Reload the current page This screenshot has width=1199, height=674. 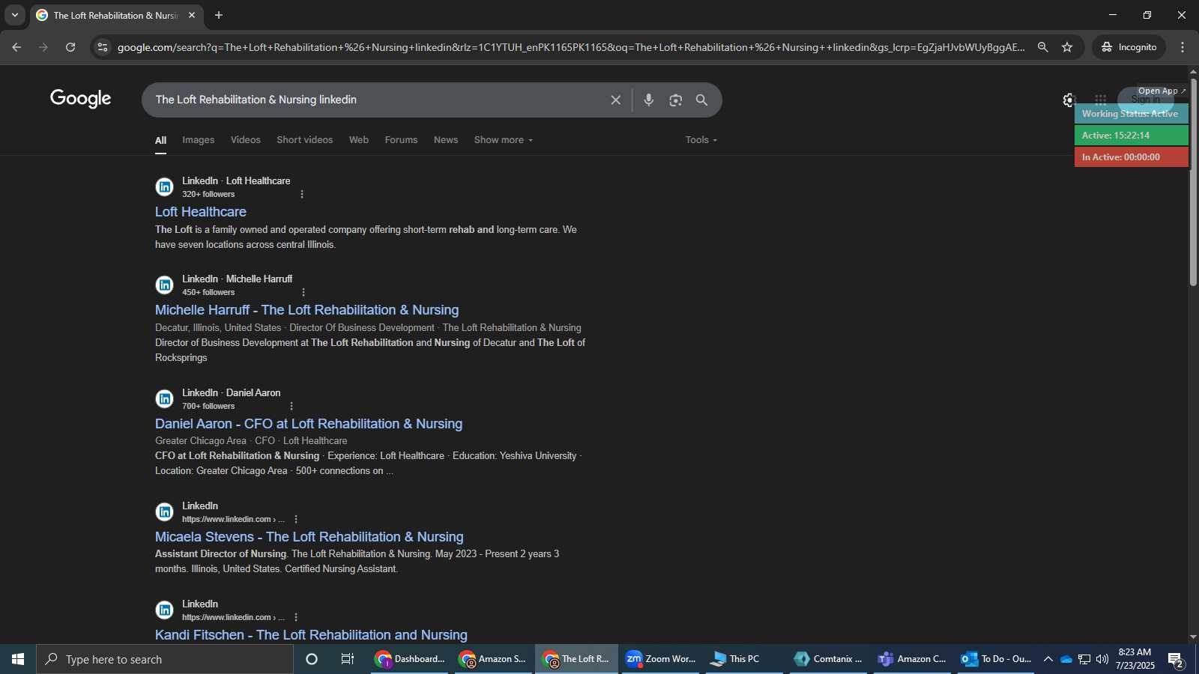coord(70,47)
